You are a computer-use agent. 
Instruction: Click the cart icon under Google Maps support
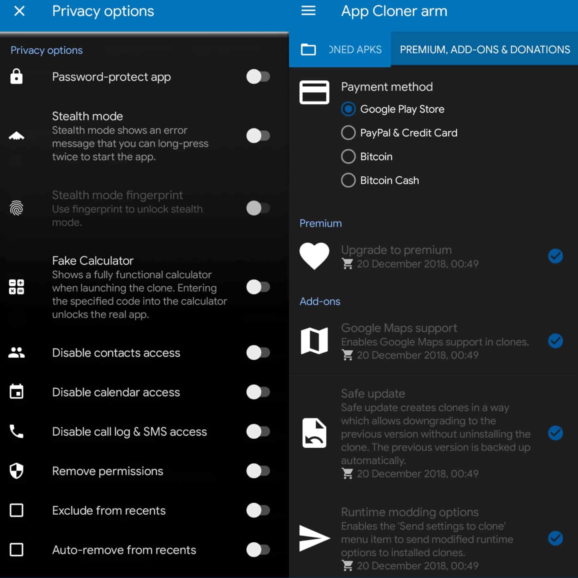point(347,355)
